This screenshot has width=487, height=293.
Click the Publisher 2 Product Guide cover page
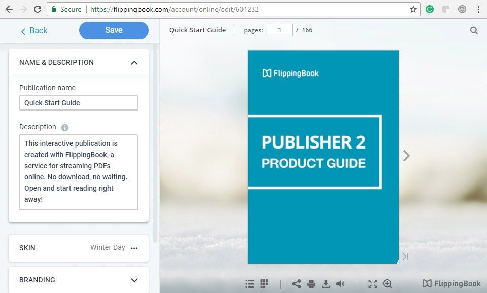click(323, 157)
